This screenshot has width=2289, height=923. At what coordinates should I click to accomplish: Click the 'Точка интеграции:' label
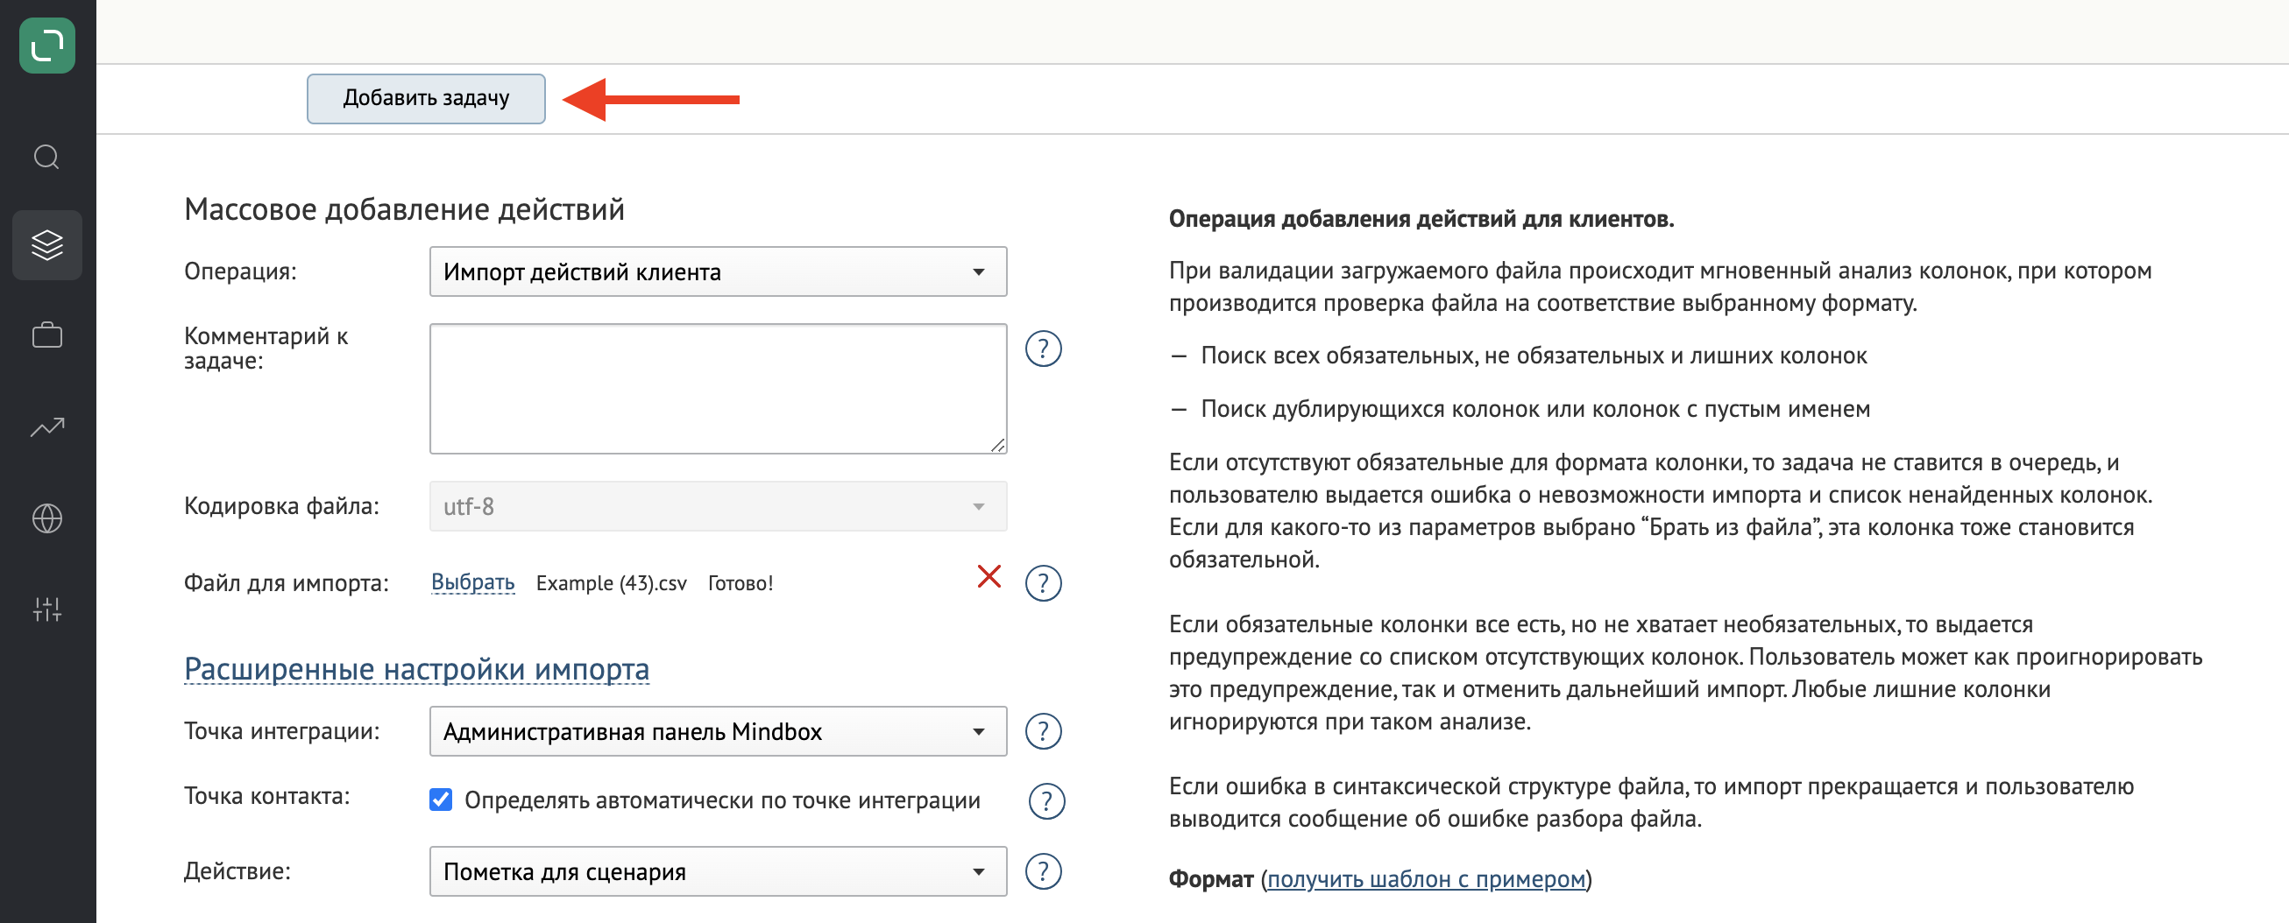point(281,731)
